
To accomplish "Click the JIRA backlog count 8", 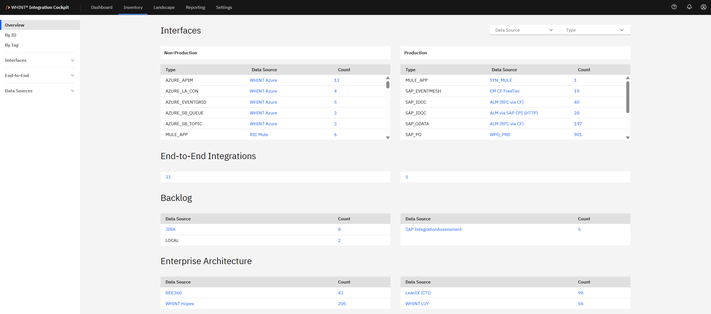I will [x=339, y=229].
